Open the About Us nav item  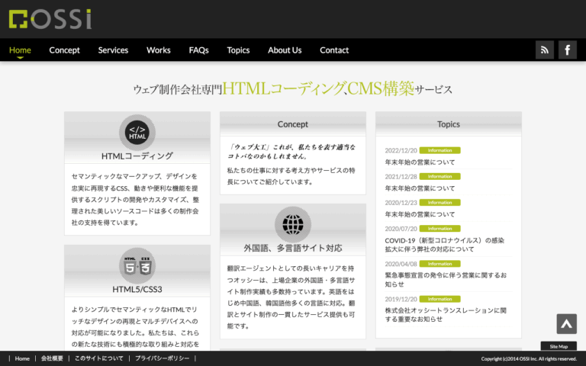pyautogui.click(x=285, y=50)
